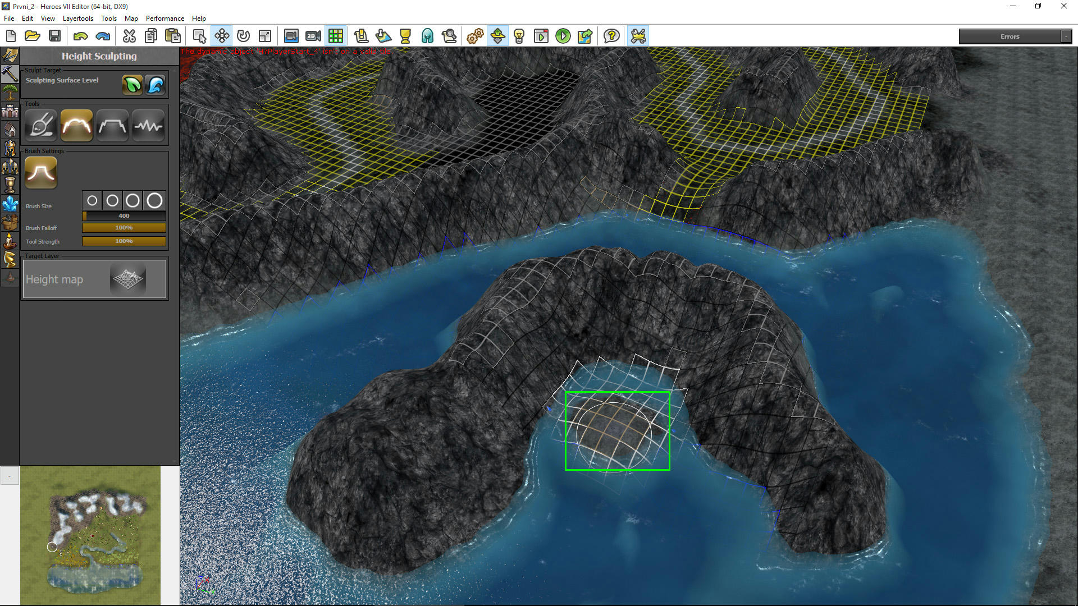The height and width of the screenshot is (606, 1078).
Task: Open the Edit menu
Action: point(28,19)
